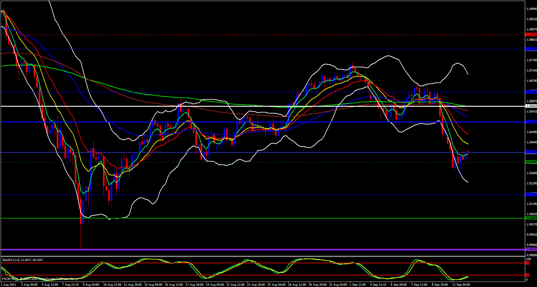This screenshot has width=537, height=287.
Task: Click the 1 Aug 2011 date label
Action: click(8, 285)
